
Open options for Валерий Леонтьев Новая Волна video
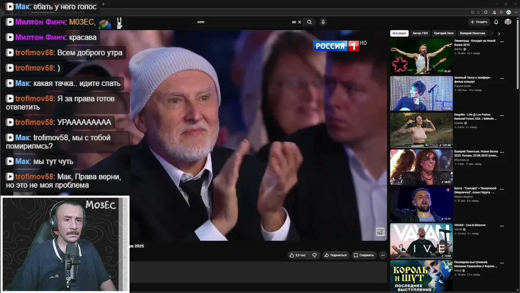click(502, 152)
